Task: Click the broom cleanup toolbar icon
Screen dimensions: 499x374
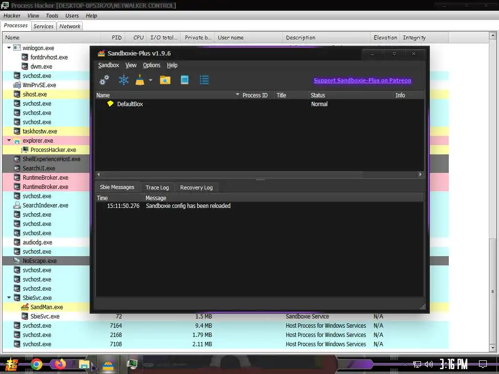Action: (x=140, y=80)
